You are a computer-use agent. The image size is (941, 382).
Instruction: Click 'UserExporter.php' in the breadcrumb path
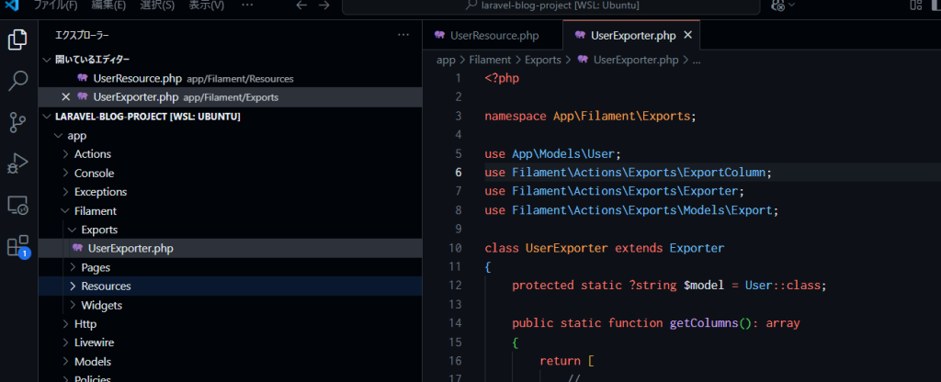(x=636, y=60)
